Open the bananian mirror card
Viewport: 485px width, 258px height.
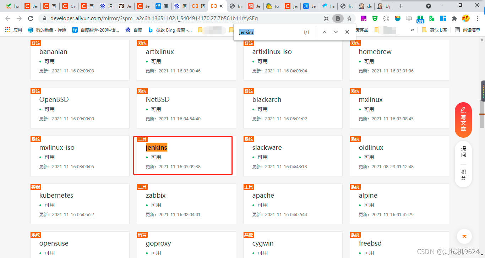(80, 60)
